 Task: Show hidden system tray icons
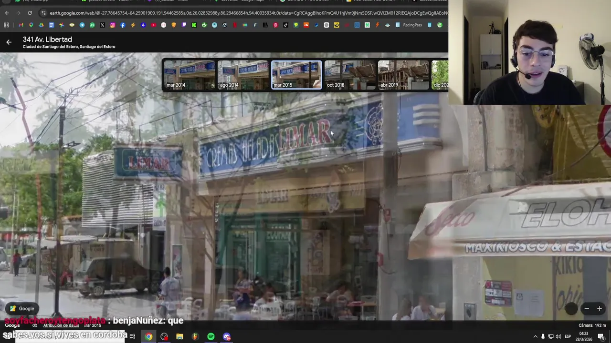click(x=535, y=336)
